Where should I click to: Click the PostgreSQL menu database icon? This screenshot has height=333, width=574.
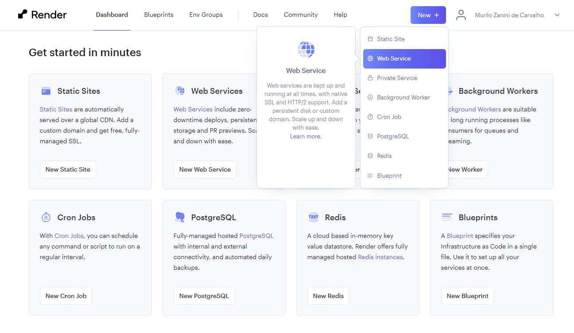(370, 136)
